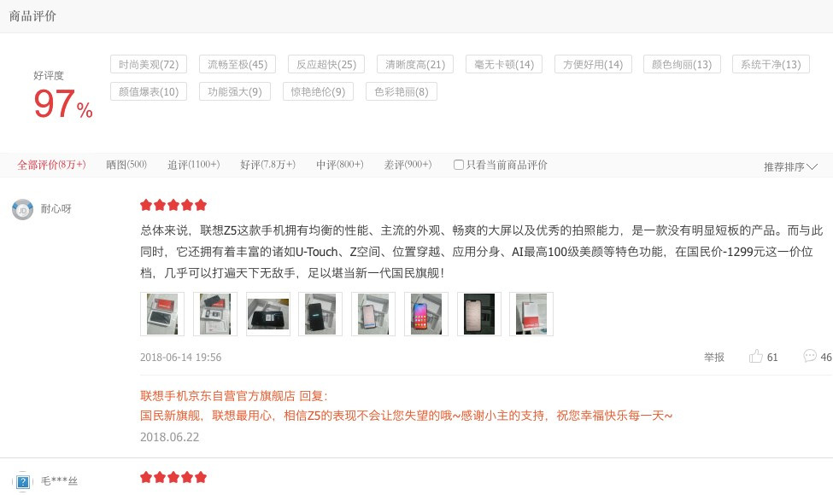Like the review with thumbs-up icon

(756, 356)
